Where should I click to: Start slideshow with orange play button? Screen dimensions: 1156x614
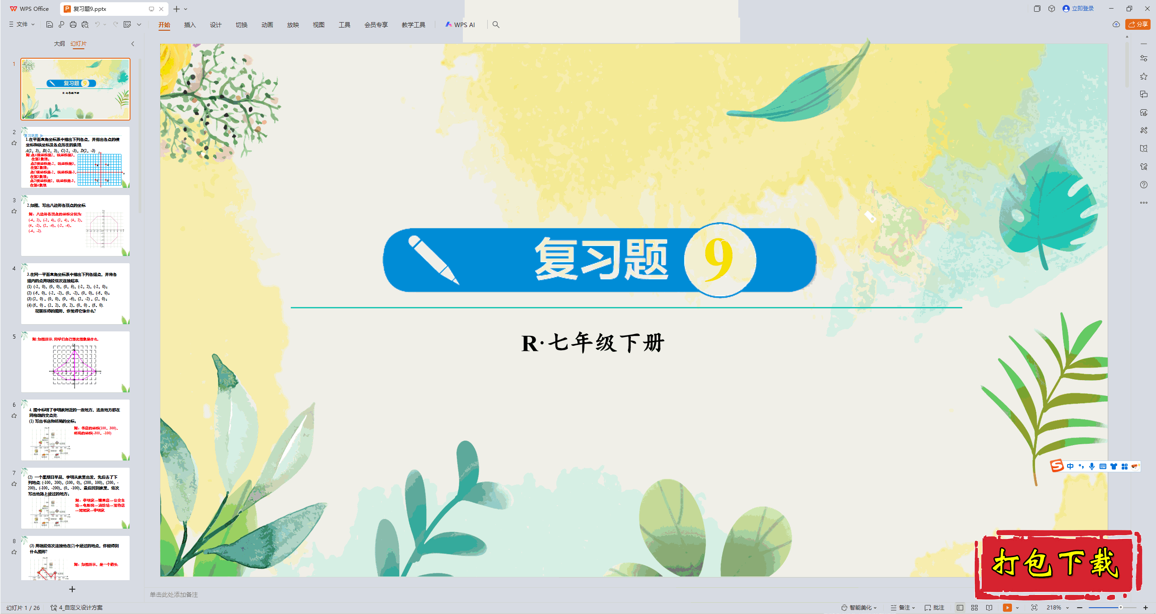[1007, 608]
